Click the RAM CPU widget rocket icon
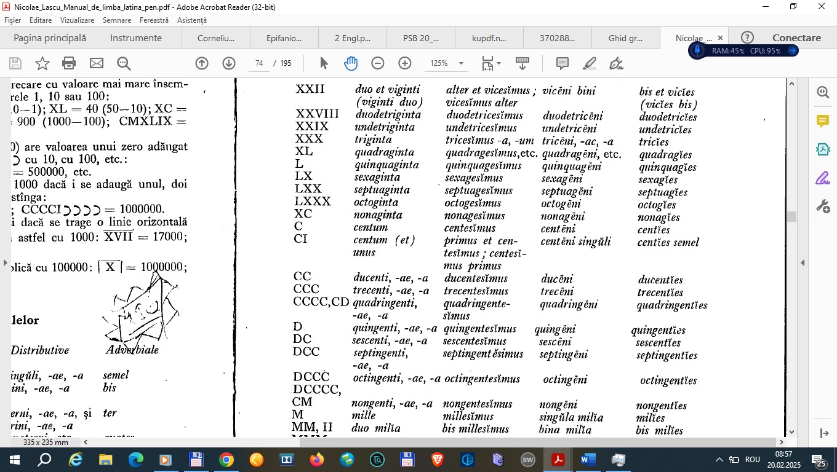Viewport: 837px width, 472px height. click(x=697, y=50)
